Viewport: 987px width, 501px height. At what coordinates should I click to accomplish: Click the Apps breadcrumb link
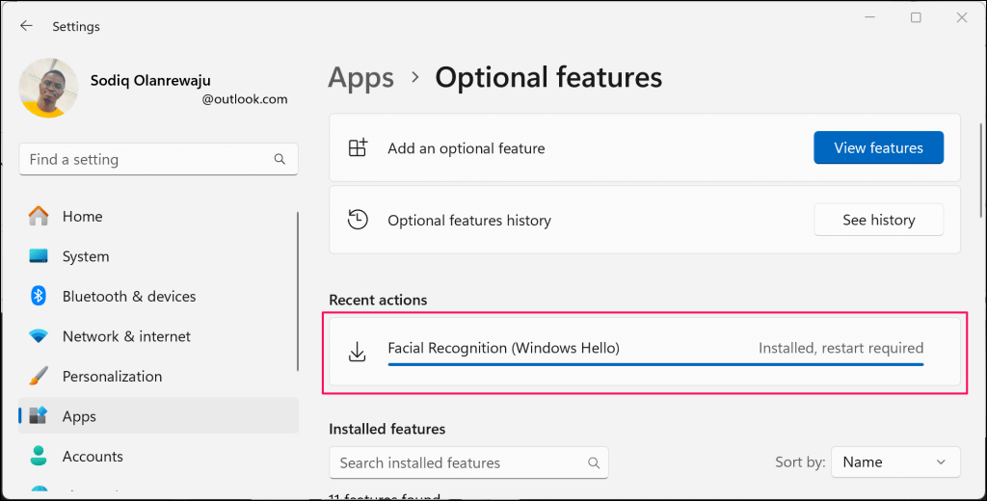pos(361,77)
